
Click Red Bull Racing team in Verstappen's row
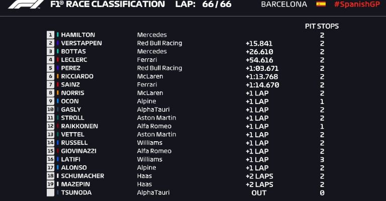[x=159, y=43]
